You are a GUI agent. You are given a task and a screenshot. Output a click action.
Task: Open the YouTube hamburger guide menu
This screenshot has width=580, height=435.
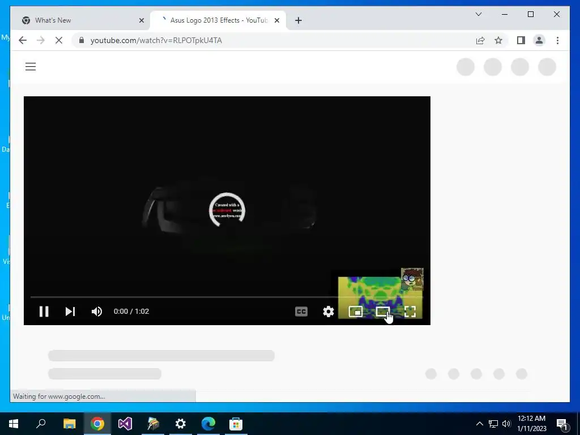[x=31, y=67]
